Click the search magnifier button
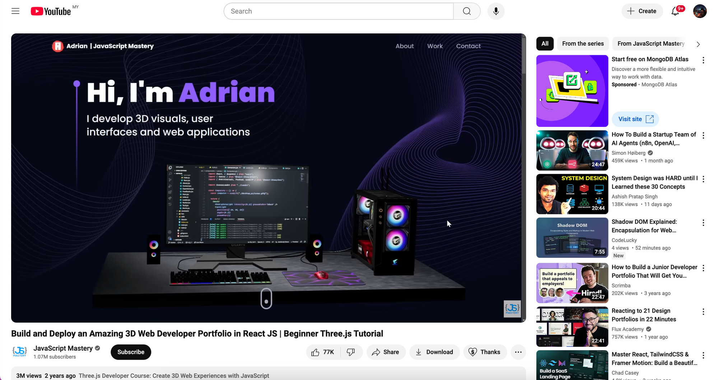The image size is (718, 380). click(467, 11)
